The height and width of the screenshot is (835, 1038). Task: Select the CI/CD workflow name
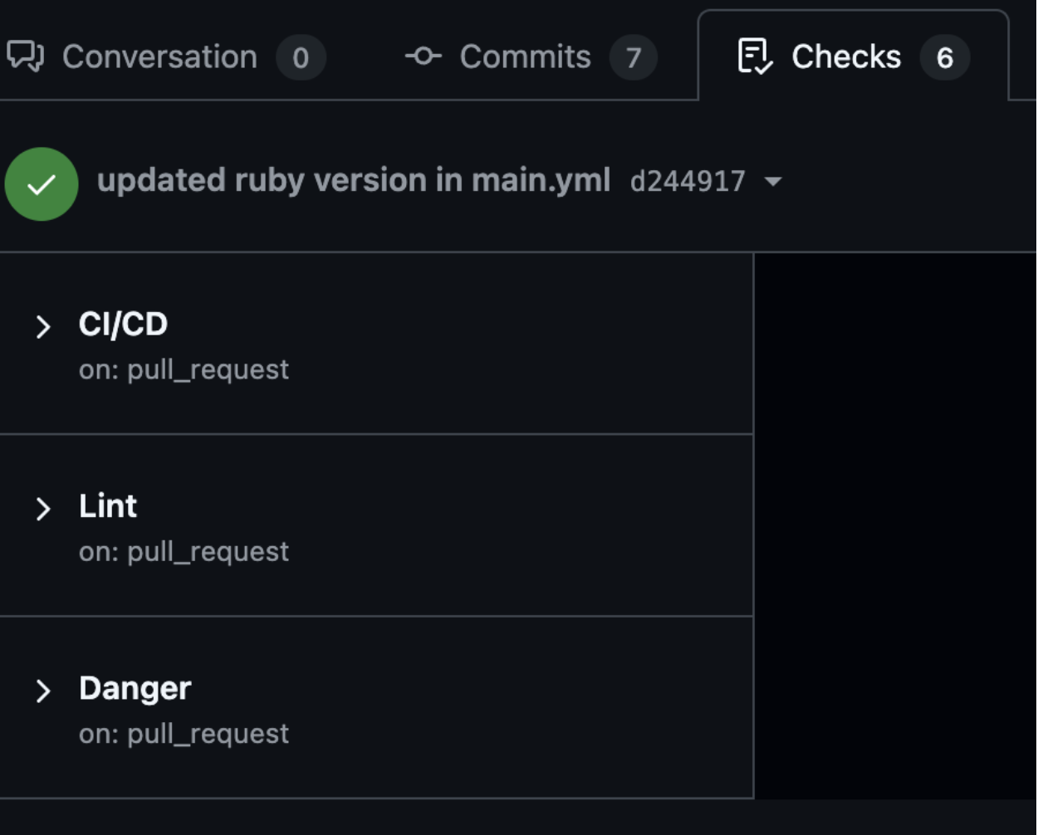123,324
